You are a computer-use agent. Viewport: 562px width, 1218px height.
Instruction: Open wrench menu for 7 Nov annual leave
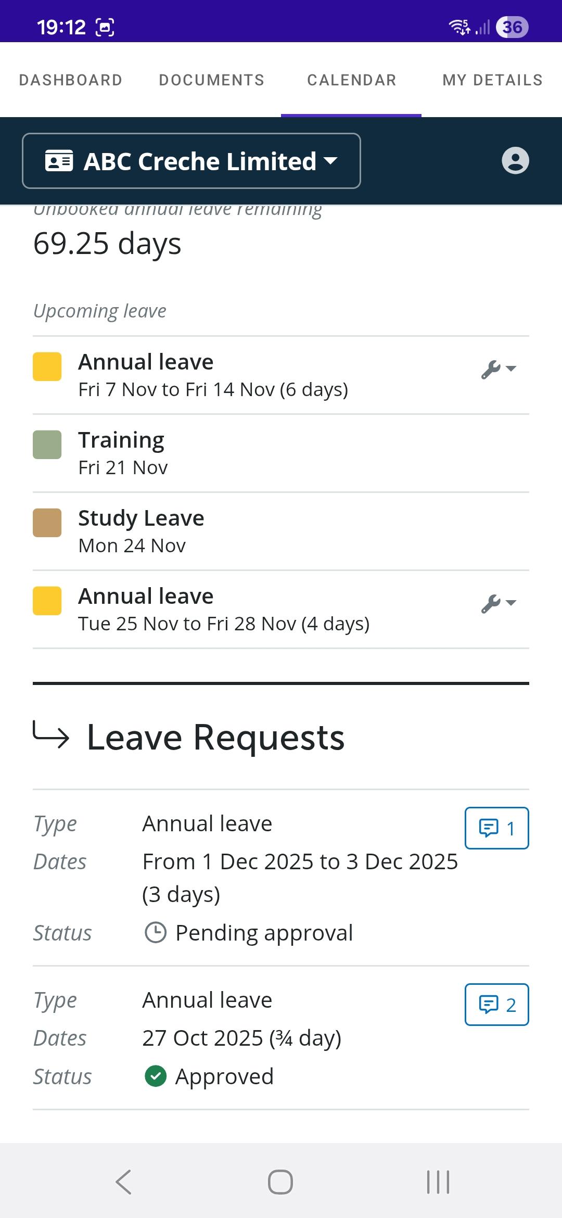coord(491,370)
